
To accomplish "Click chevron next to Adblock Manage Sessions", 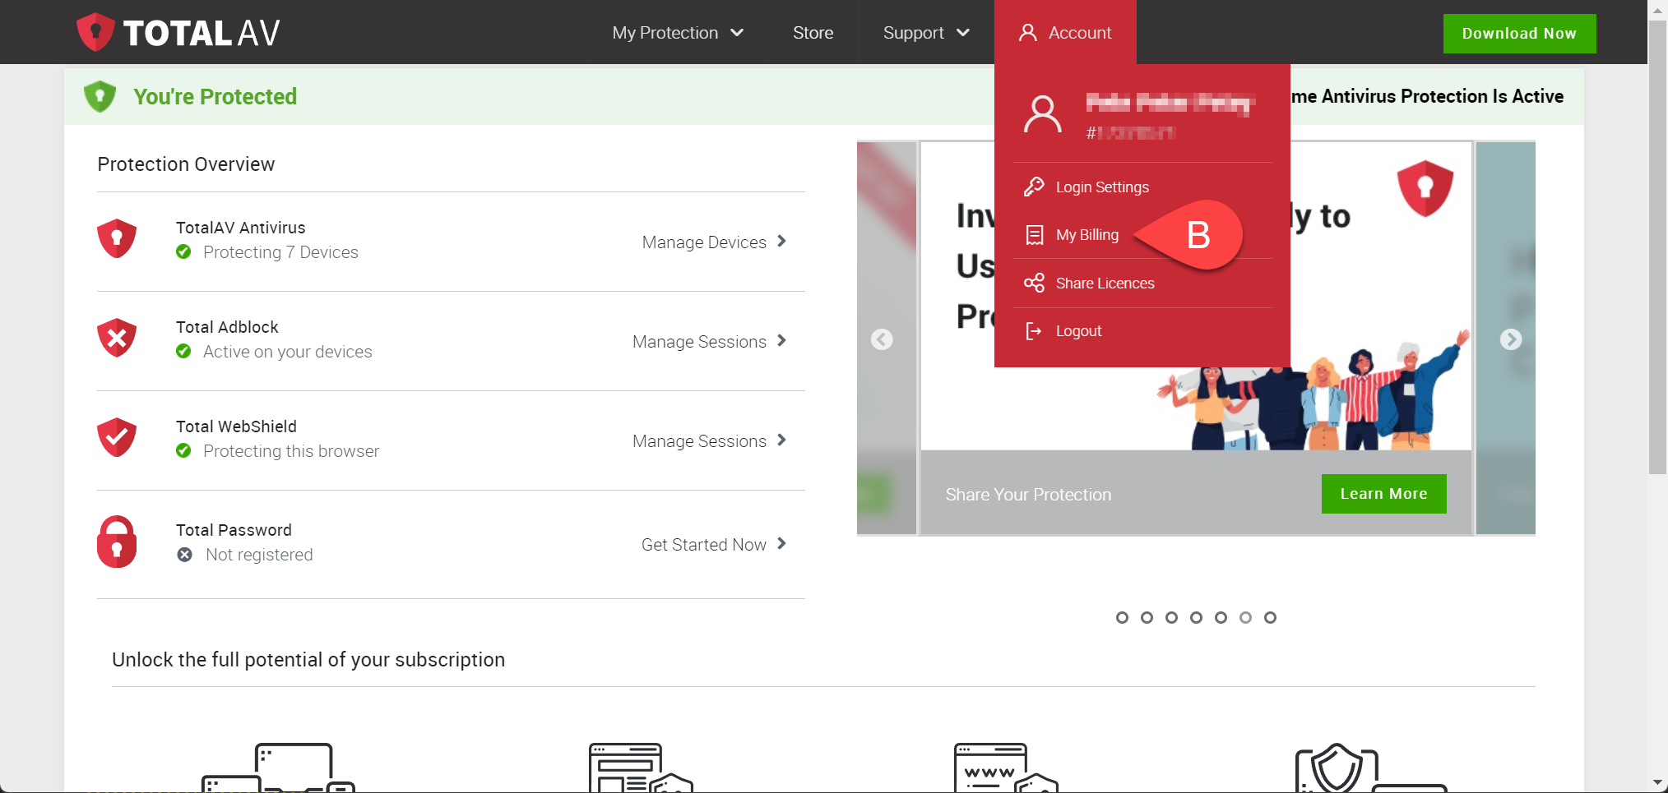I will (781, 340).
